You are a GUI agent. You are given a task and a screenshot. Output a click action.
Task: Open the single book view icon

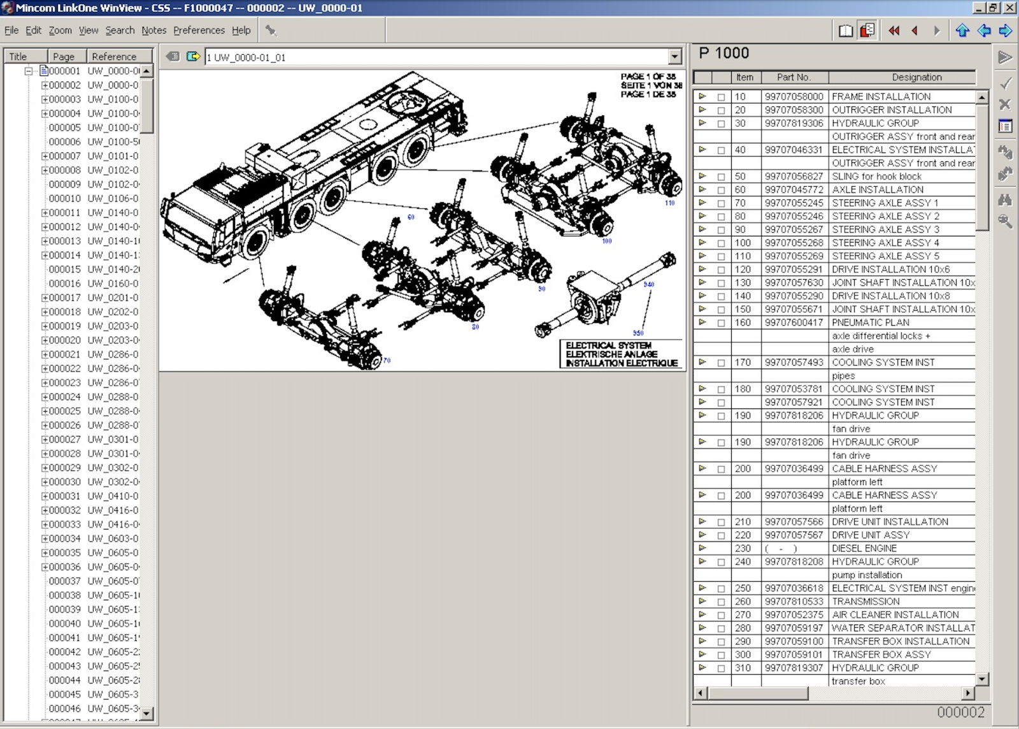[846, 31]
